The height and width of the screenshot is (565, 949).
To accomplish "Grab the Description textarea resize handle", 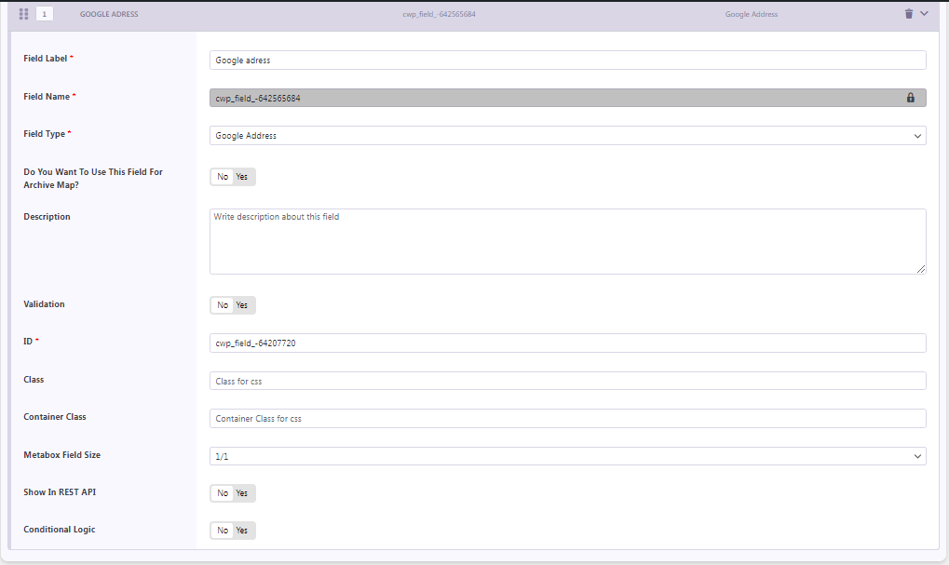I will point(920,269).
